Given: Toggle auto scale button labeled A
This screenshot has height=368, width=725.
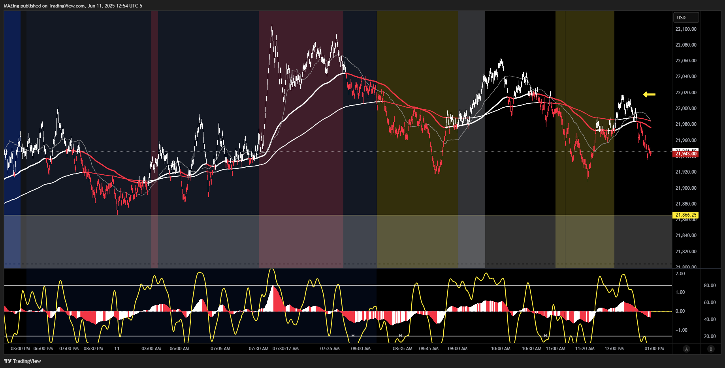Looking at the screenshot, I should (x=686, y=349).
